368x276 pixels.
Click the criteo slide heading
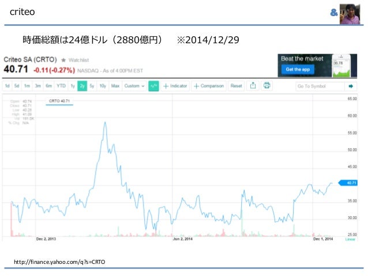coord(22,12)
